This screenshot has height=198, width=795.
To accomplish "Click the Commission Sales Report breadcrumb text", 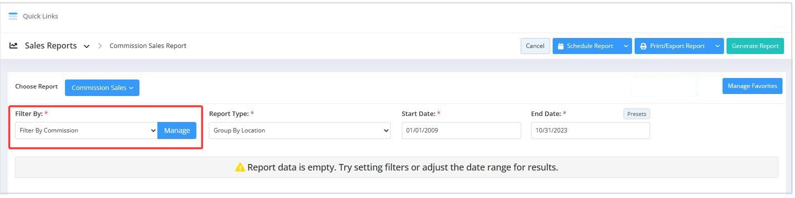I will coord(148,46).
